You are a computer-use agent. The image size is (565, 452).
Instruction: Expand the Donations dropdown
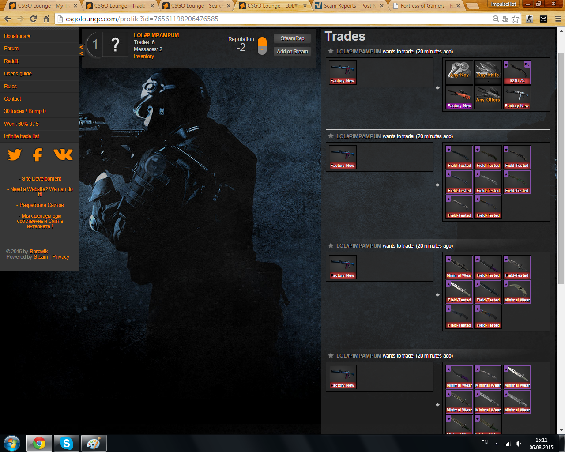[x=17, y=36]
